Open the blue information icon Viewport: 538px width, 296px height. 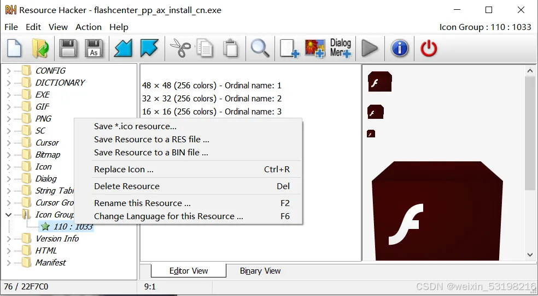pos(399,49)
